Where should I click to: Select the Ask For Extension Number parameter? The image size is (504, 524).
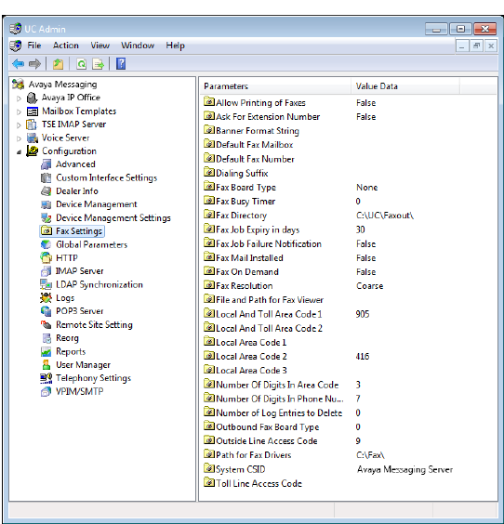pos(262,117)
